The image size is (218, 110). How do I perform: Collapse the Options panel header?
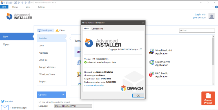coord(52,95)
